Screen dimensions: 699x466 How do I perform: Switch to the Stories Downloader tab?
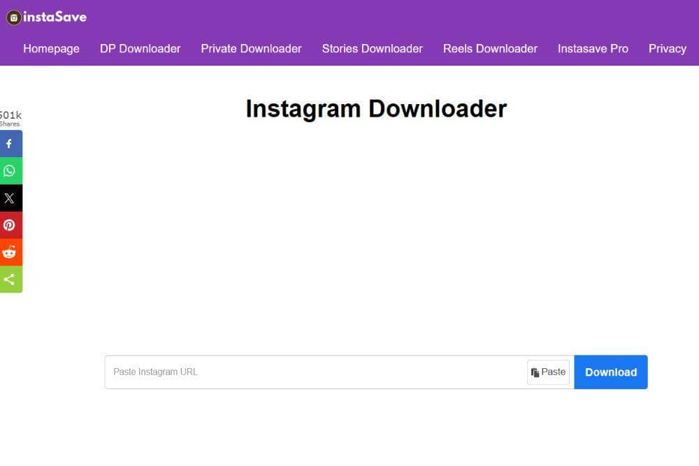click(x=372, y=48)
